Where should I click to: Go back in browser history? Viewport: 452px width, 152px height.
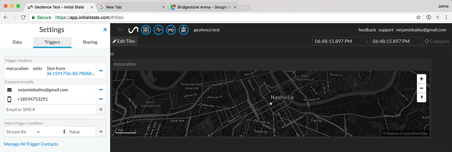pos(6,17)
